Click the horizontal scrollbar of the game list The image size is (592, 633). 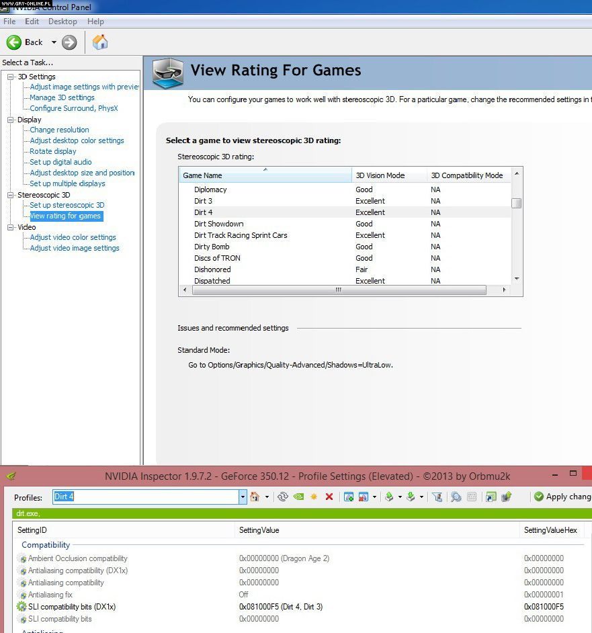point(338,290)
